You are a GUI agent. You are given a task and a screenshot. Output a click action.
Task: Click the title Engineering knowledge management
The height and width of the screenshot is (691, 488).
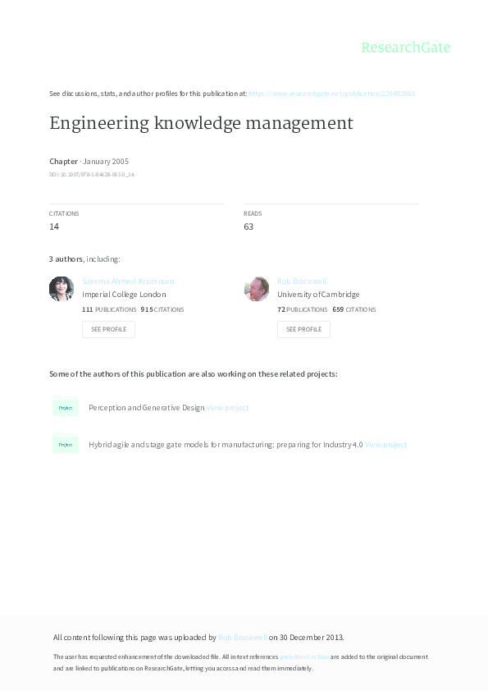(202, 123)
